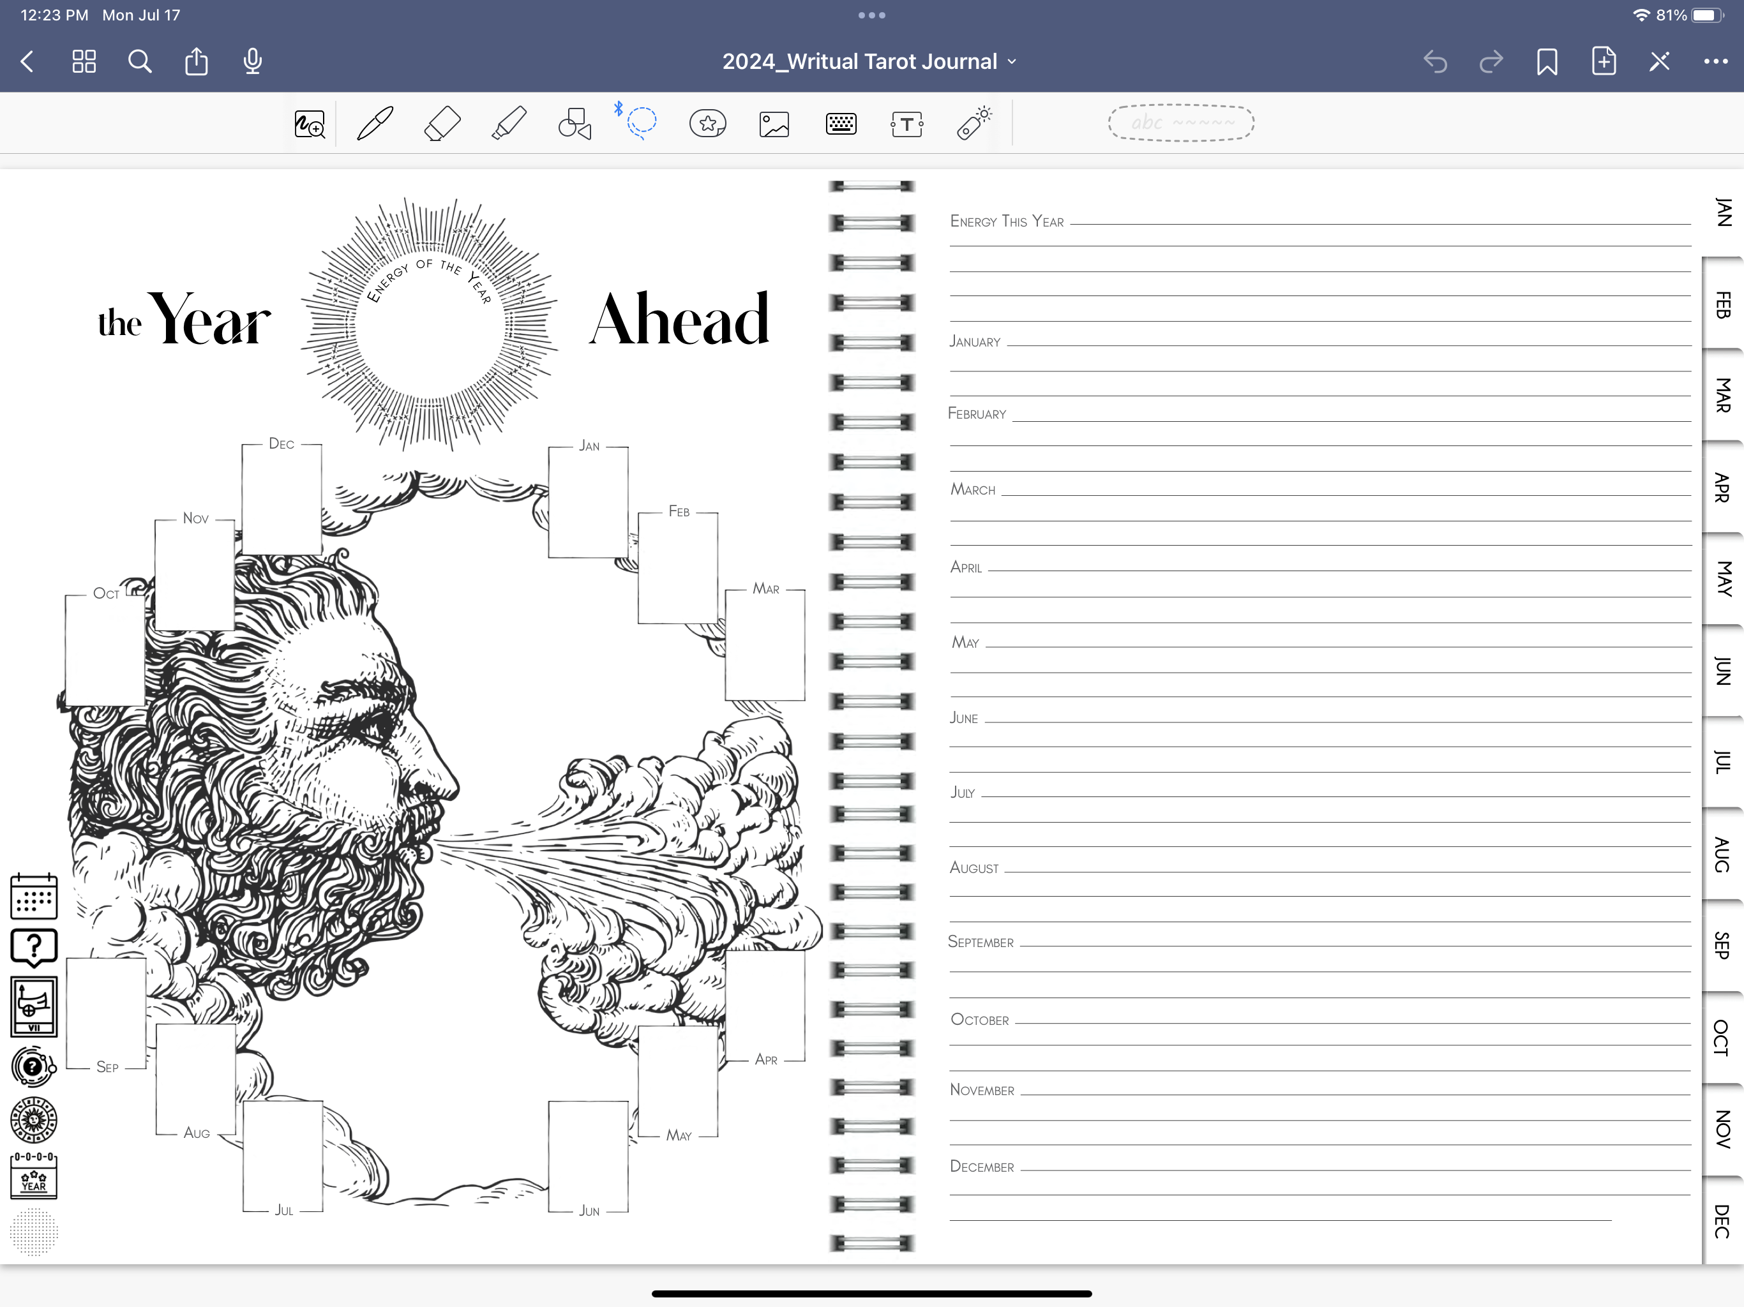The image size is (1744, 1307).
Task: Select the Text box tool
Action: pyautogui.click(x=906, y=124)
